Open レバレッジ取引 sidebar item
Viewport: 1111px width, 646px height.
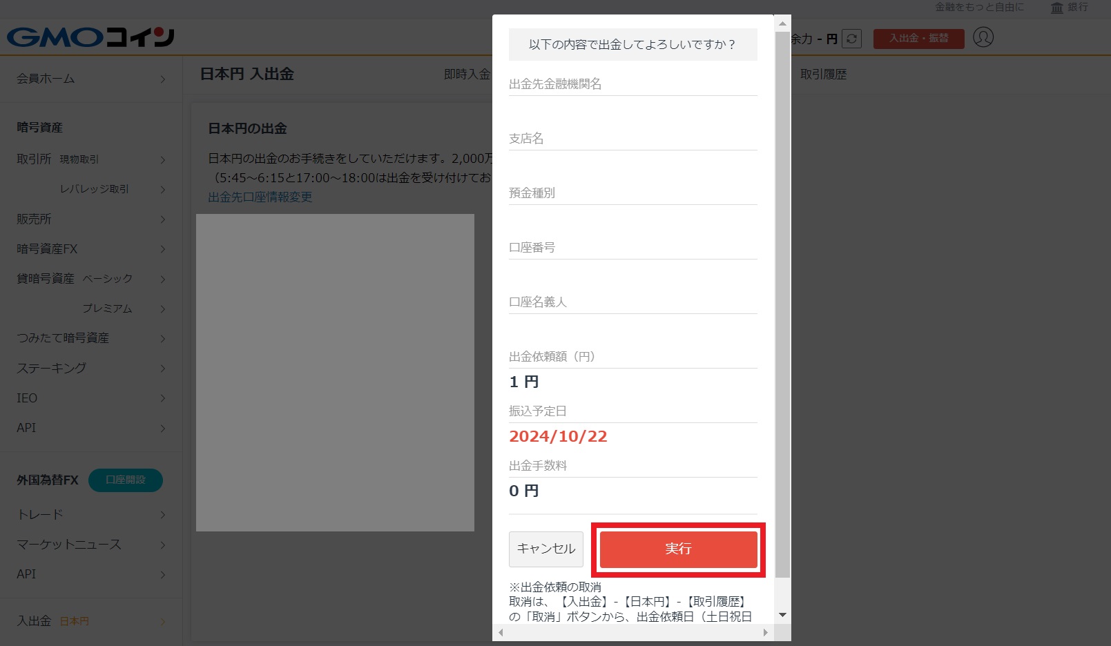click(x=91, y=189)
